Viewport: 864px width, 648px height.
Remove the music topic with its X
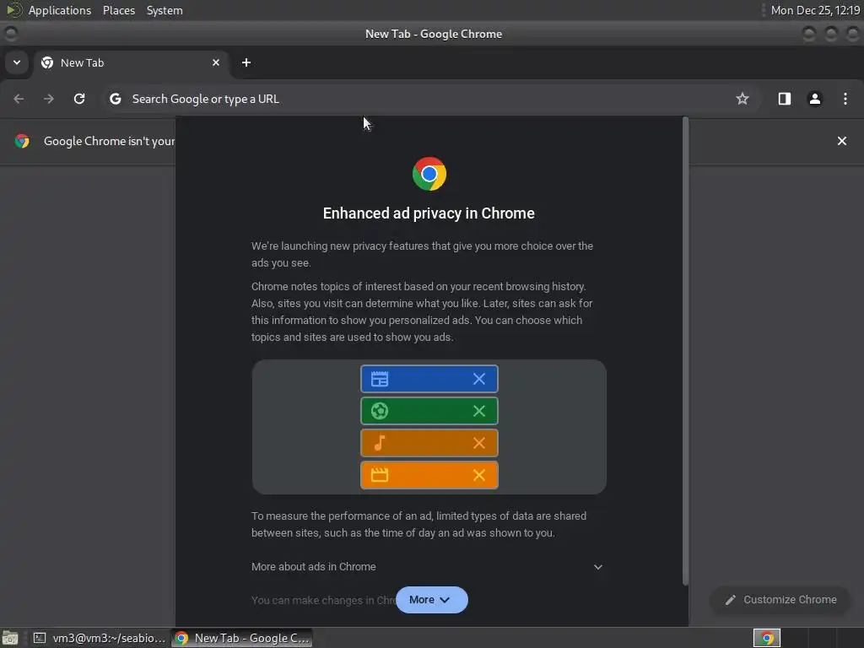pos(479,443)
